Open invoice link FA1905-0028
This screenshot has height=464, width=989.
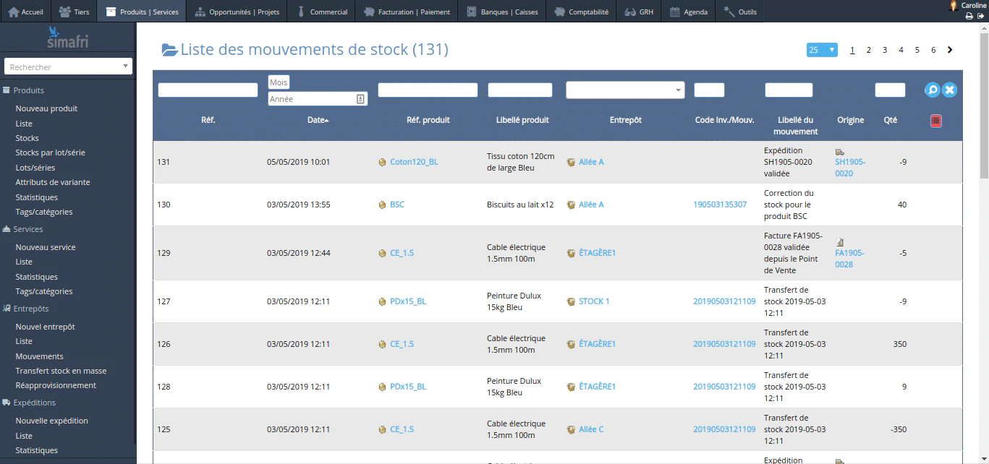[x=850, y=259]
